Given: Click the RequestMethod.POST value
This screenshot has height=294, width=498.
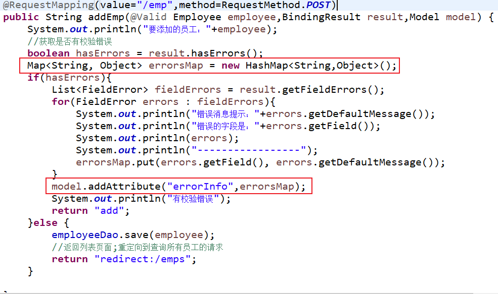Looking at the screenshot, I should click(x=277, y=5).
